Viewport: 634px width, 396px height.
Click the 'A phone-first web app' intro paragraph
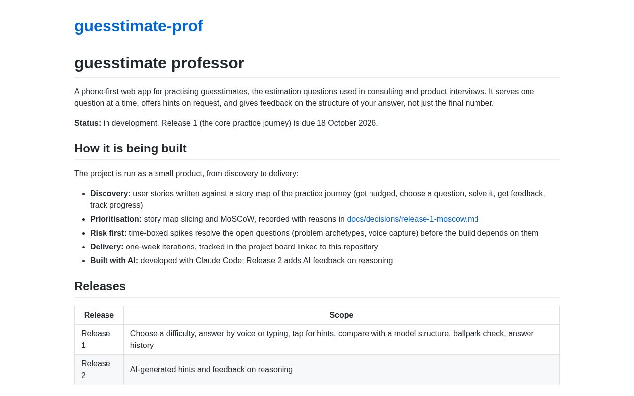click(317, 98)
